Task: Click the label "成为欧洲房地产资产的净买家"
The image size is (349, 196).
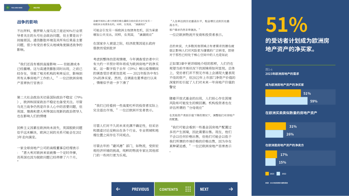Action: [285, 85]
